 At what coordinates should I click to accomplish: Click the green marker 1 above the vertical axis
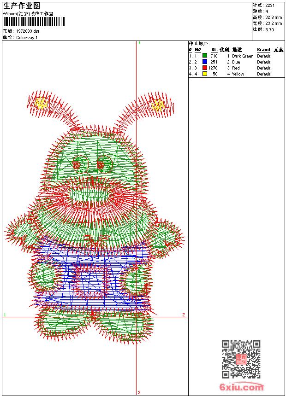point(139,43)
